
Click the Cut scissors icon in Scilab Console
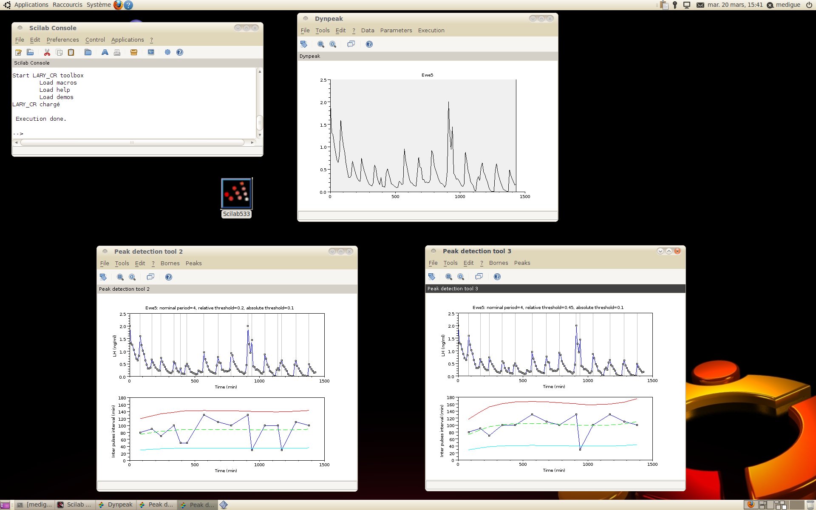point(47,52)
